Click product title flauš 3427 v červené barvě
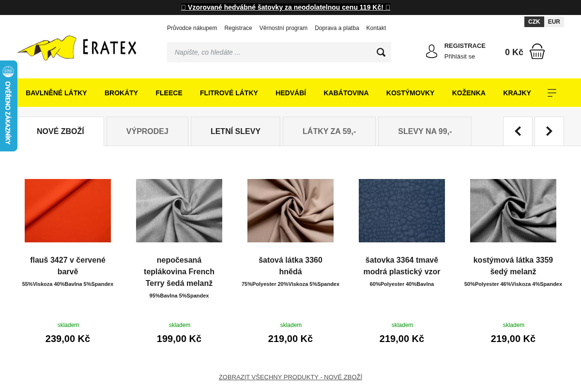Image resolution: width=581 pixels, height=387 pixels. (x=68, y=266)
